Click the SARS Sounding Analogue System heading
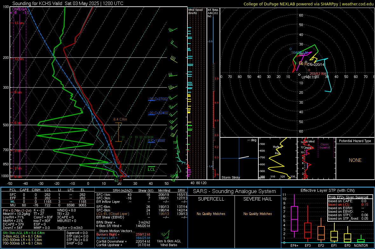 (235, 191)
